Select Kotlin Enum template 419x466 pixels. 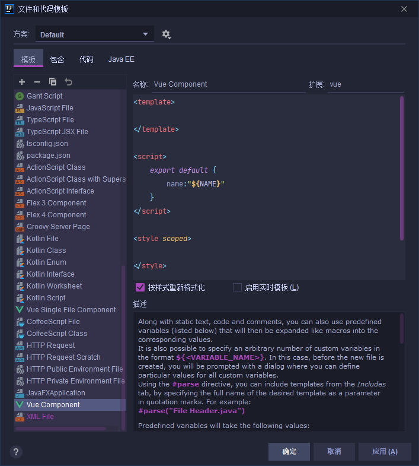(71, 262)
